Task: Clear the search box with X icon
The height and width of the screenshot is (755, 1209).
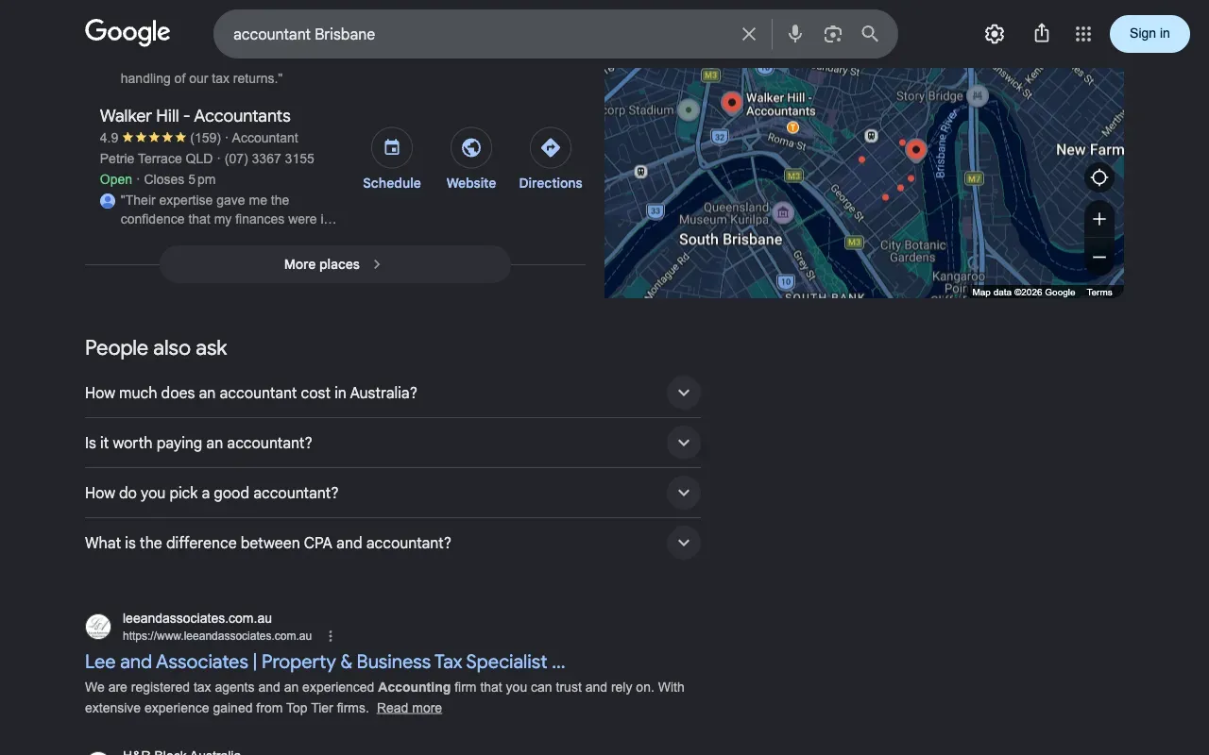Action: pos(749,34)
